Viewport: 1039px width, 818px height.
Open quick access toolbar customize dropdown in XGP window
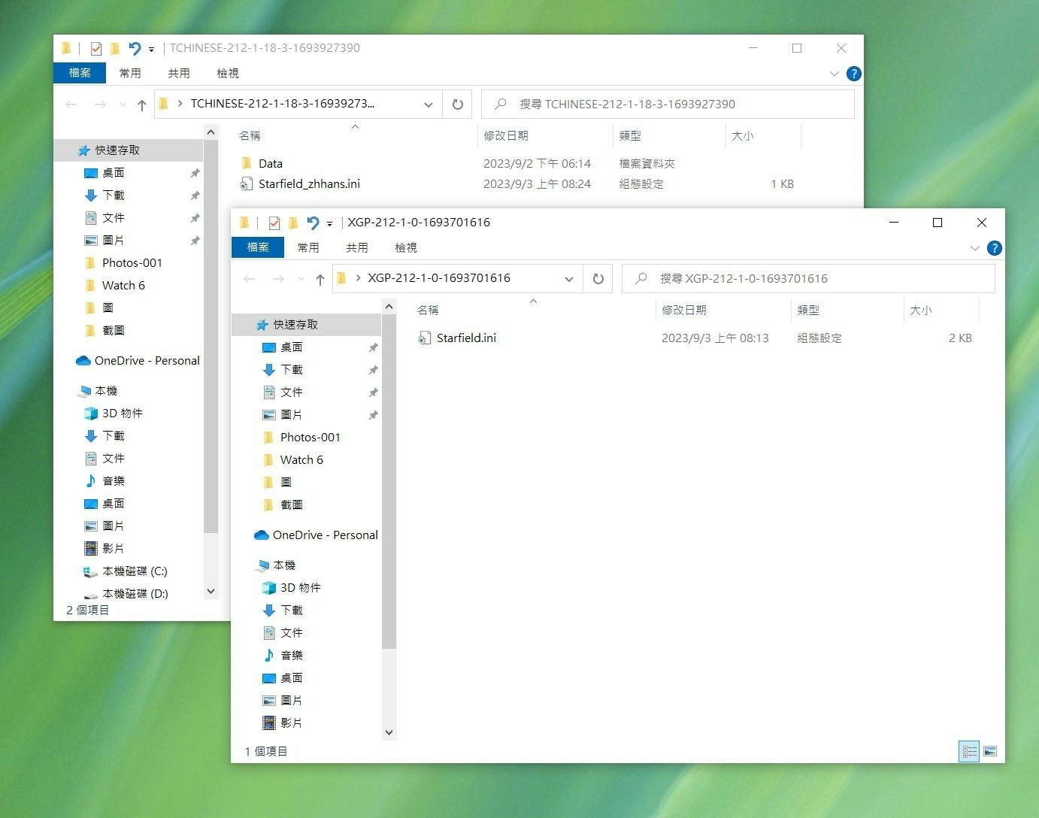(x=329, y=223)
